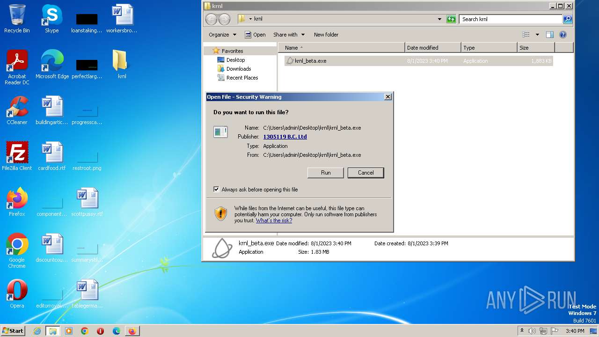Sort by Date modified column
This screenshot has height=337, width=599.
click(x=433, y=48)
